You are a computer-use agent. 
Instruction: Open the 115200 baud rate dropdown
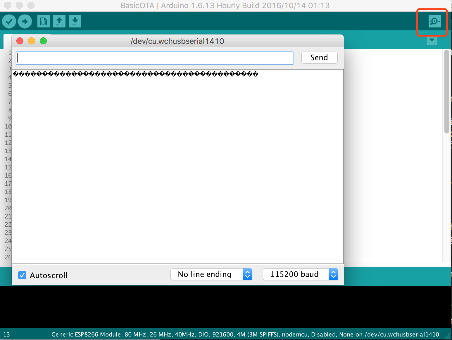(x=301, y=274)
